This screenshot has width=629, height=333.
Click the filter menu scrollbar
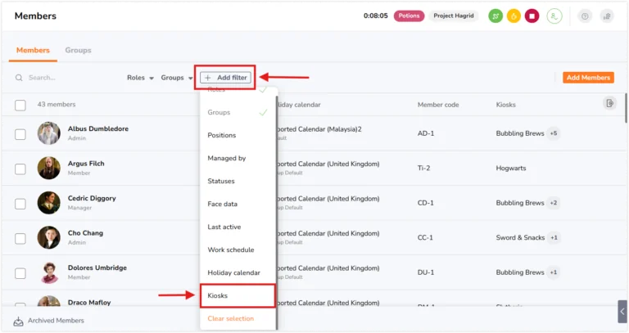click(x=277, y=213)
